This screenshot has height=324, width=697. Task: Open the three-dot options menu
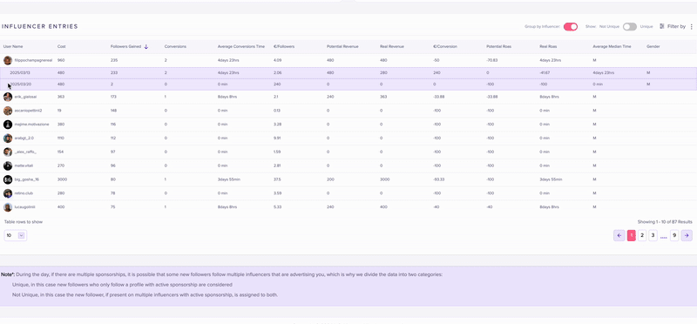tap(691, 27)
